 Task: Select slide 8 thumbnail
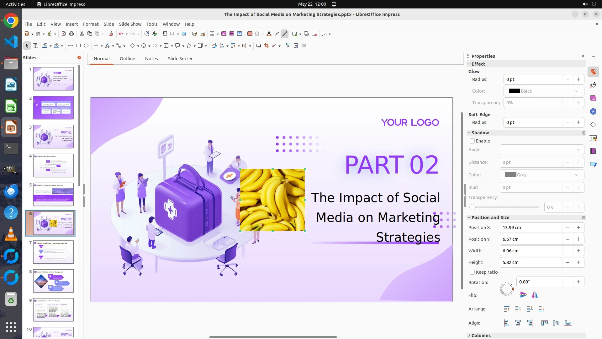point(53,281)
